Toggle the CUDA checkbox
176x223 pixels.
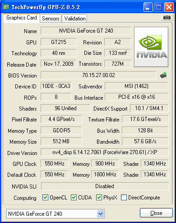(x=74, y=198)
